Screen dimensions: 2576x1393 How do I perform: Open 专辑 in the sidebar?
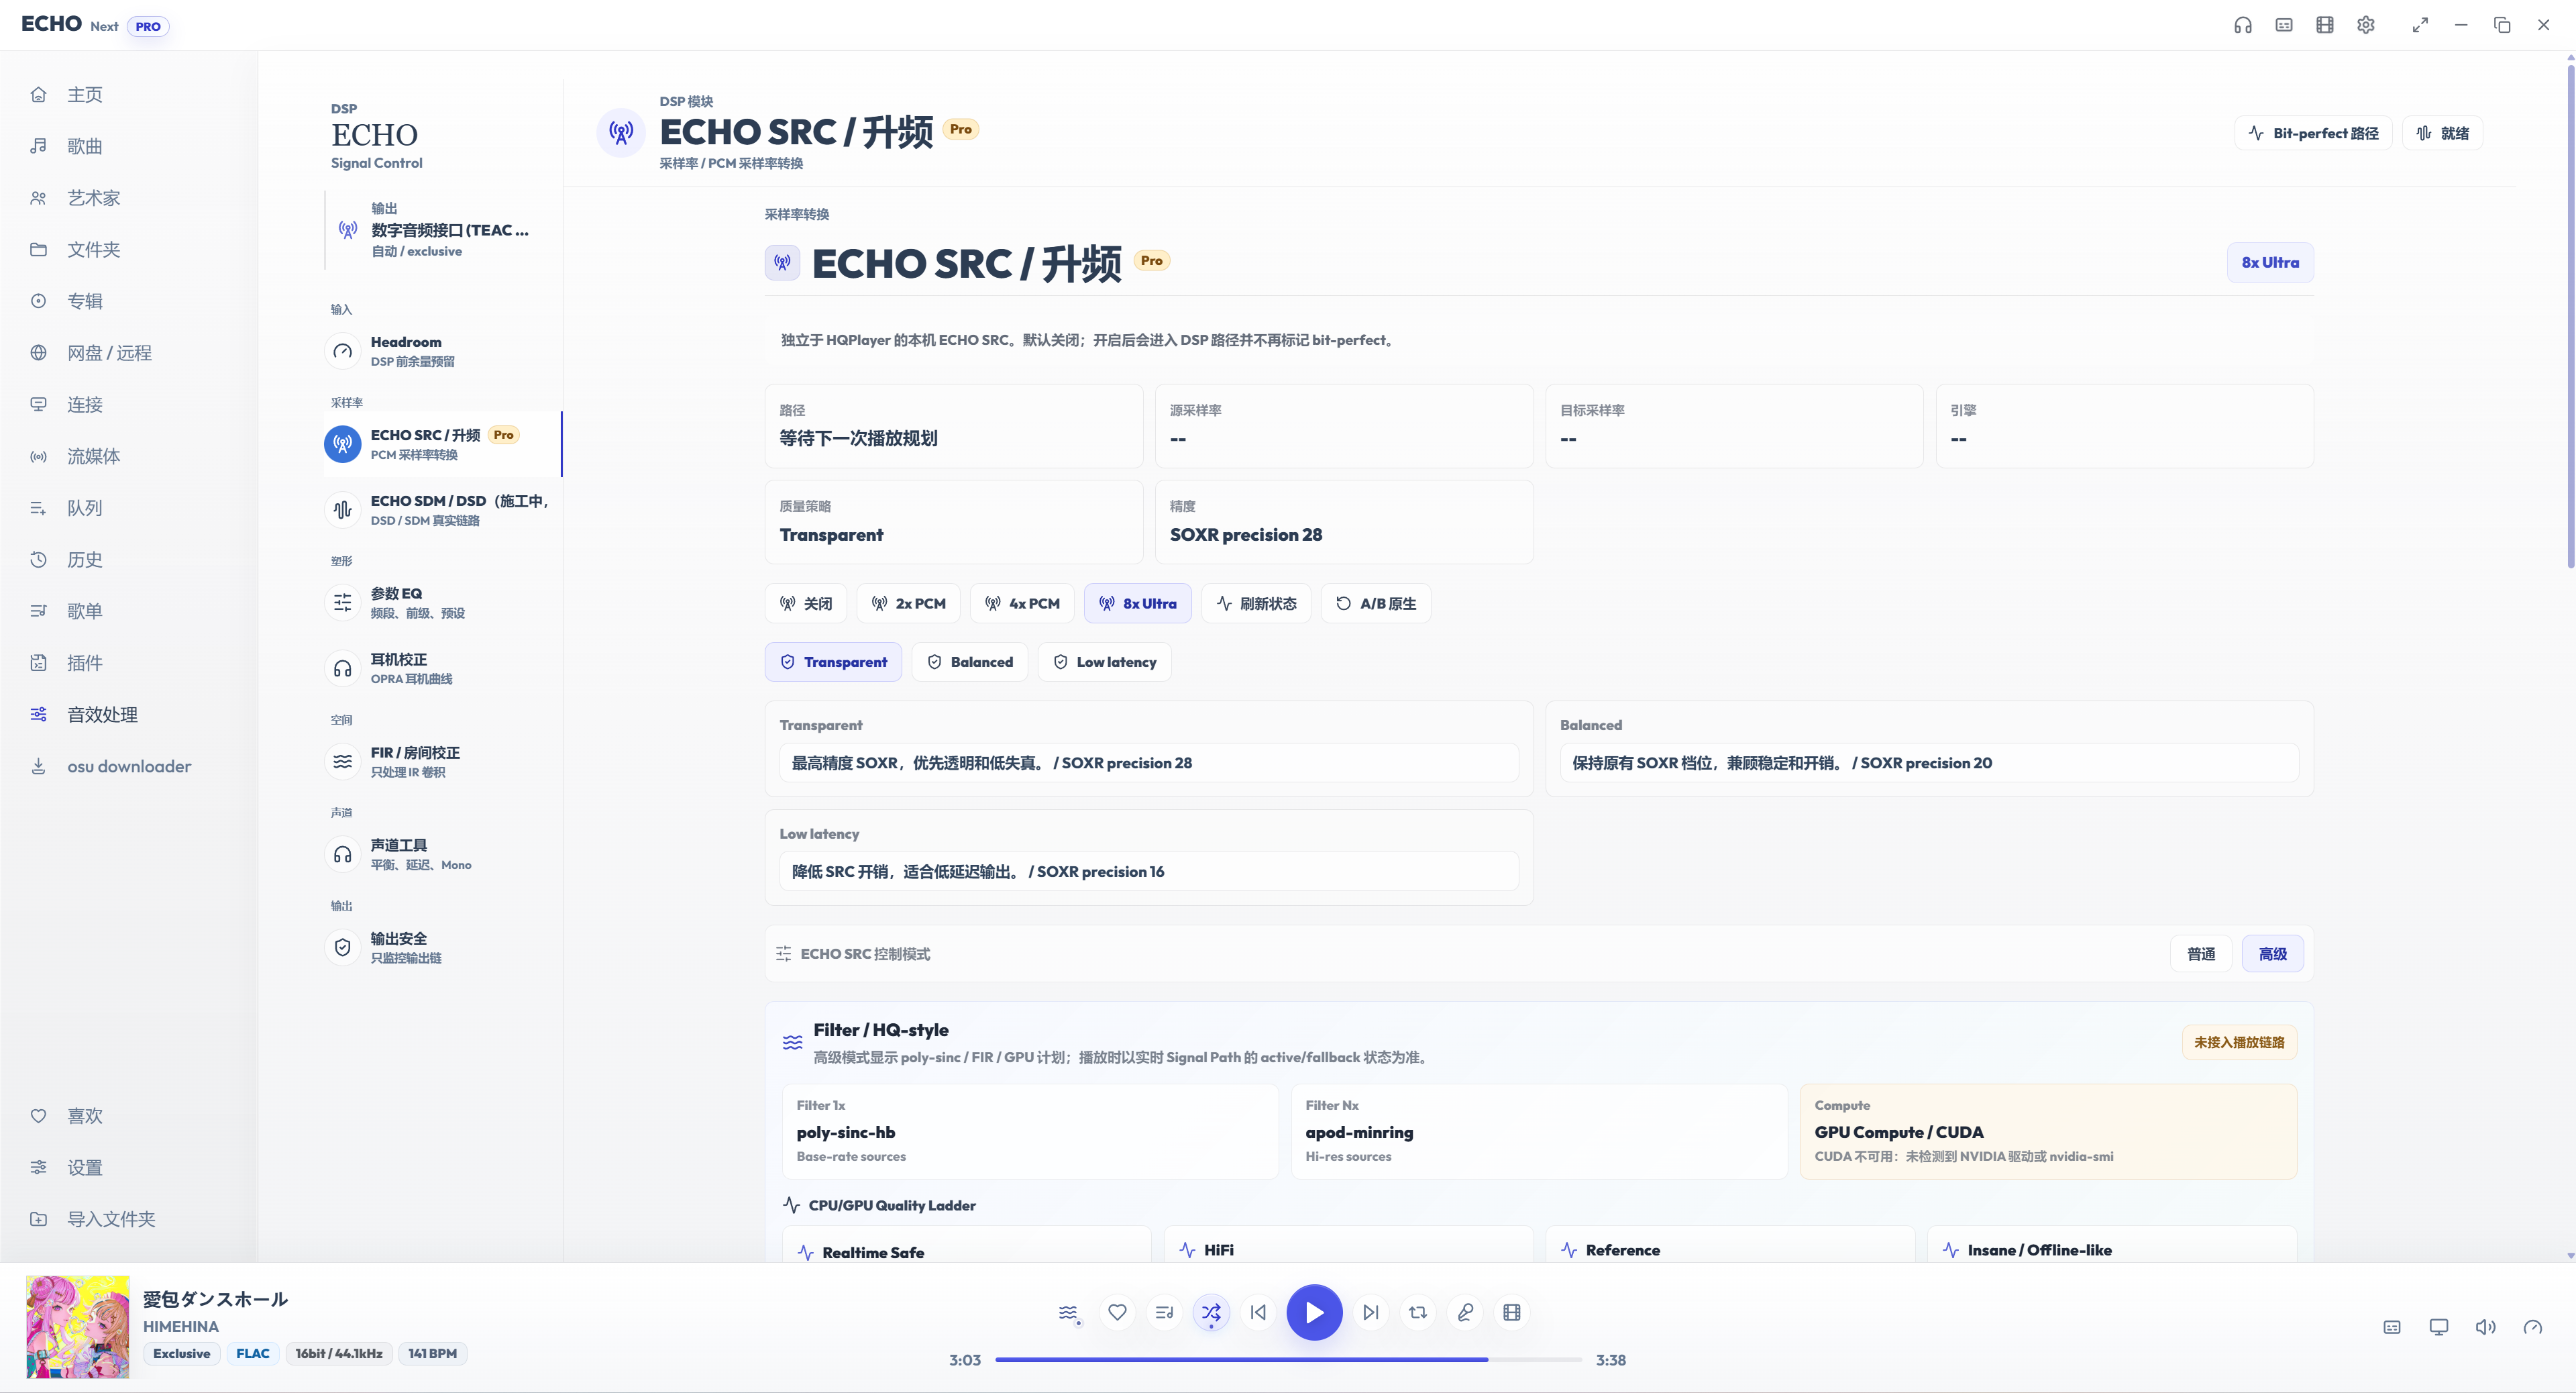(129, 301)
